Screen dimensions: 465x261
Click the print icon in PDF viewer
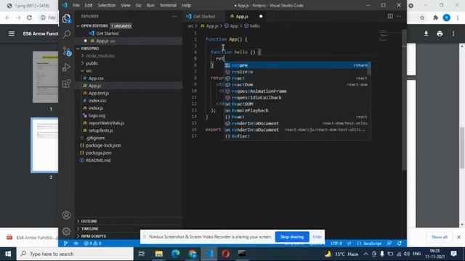(440, 34)
